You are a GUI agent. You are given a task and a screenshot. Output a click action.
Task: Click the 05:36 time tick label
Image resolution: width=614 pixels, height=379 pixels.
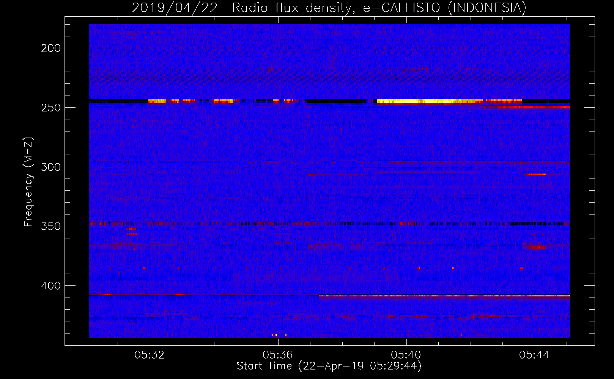tap(278, 355)
